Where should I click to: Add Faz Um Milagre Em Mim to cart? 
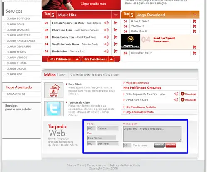coord(116,23)
